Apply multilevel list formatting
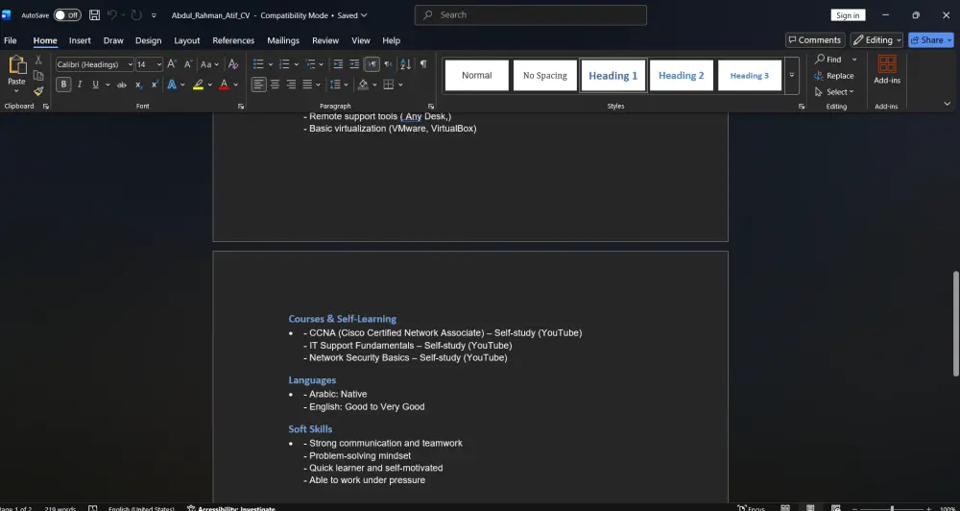 pos(310,64)
